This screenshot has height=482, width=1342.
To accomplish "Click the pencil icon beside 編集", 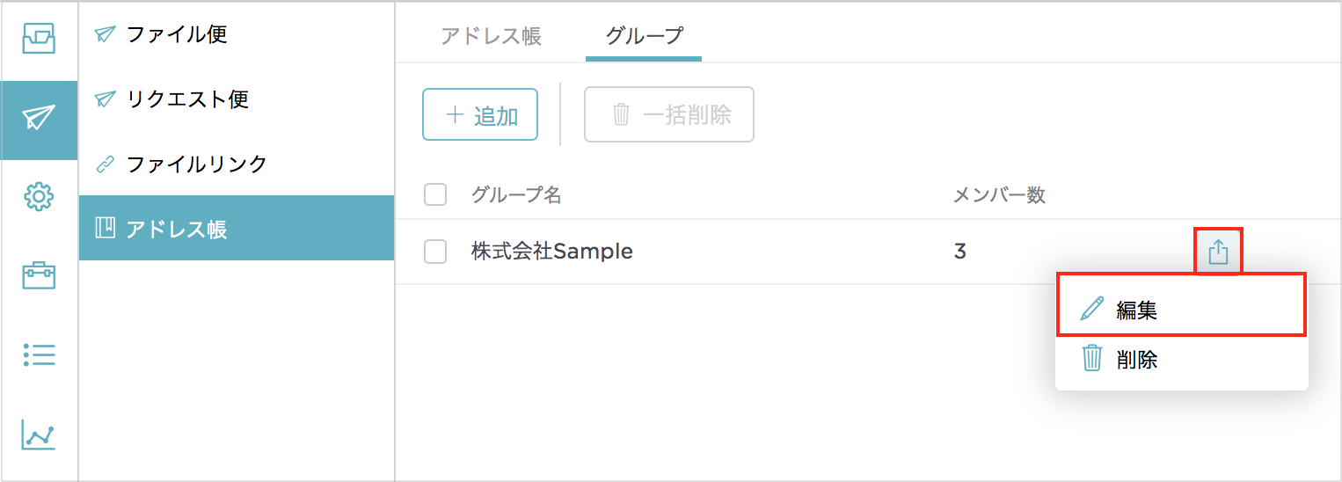I will pos(1091,310).
